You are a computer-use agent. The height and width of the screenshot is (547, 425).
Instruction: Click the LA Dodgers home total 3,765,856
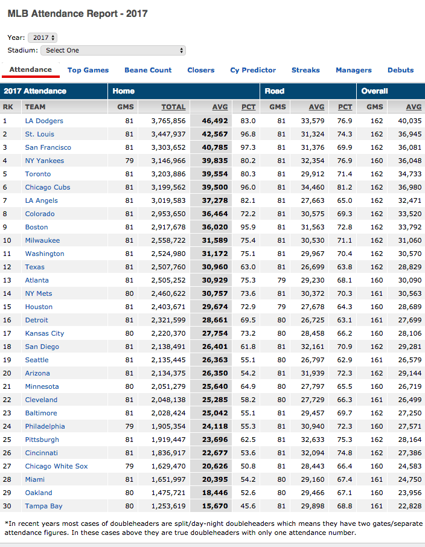168,121
